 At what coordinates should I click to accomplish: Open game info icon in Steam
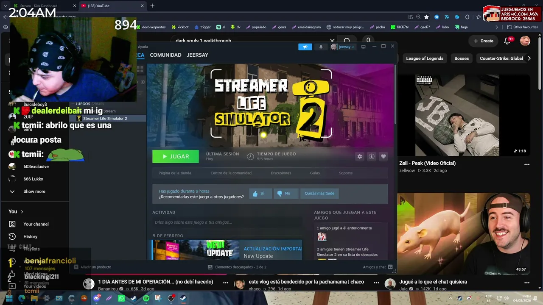tap(372, 156)
